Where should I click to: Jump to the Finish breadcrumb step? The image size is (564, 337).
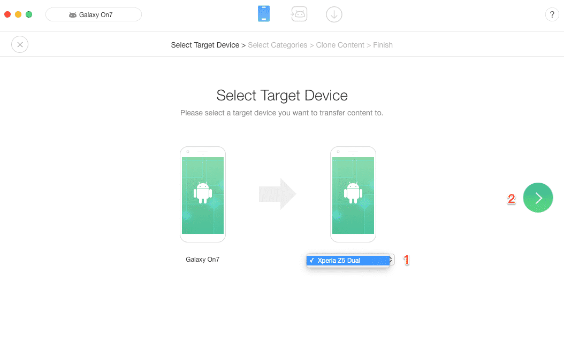383,45
